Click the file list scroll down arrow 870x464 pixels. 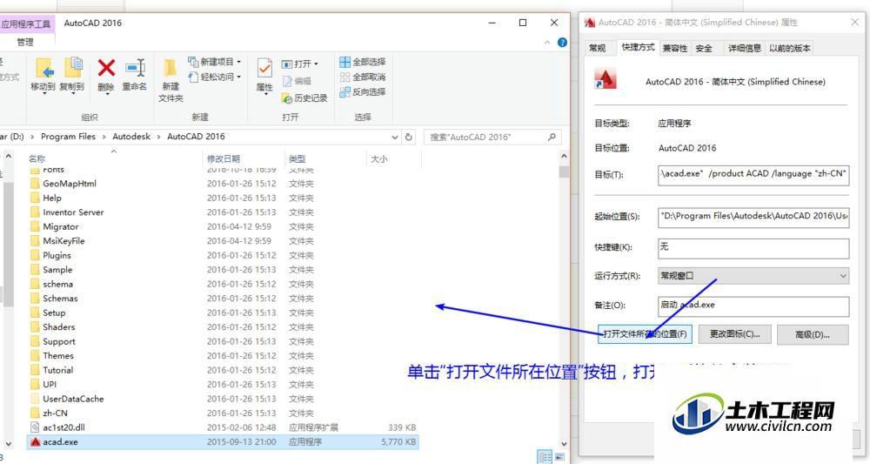point(564,443)
